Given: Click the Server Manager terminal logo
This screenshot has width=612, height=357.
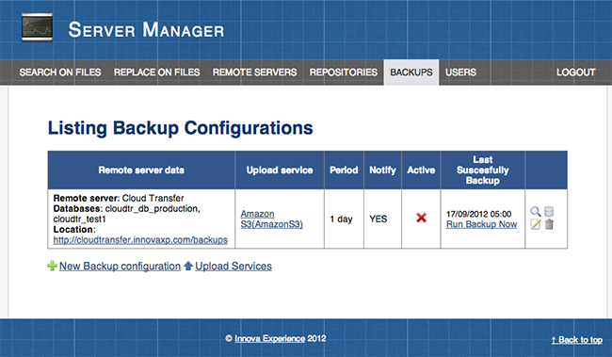Looking at the screenshot, I should pos(37,27).
